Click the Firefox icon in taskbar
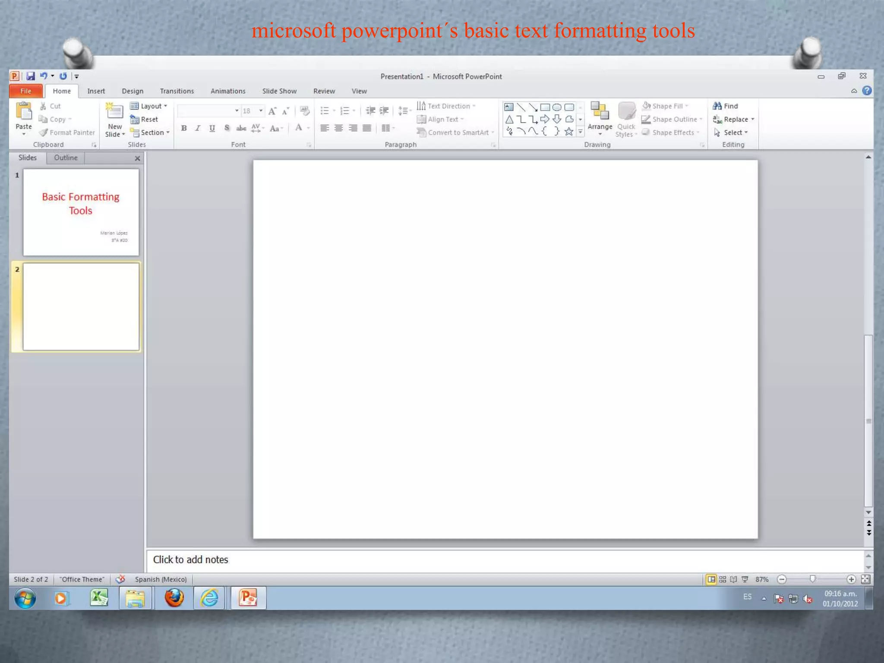 pyautogui.click(x=174, y=598)
